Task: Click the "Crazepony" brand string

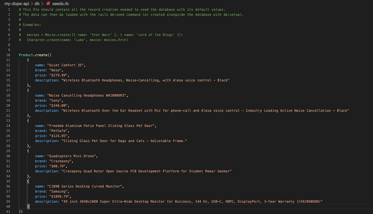Action: (60, 161)
